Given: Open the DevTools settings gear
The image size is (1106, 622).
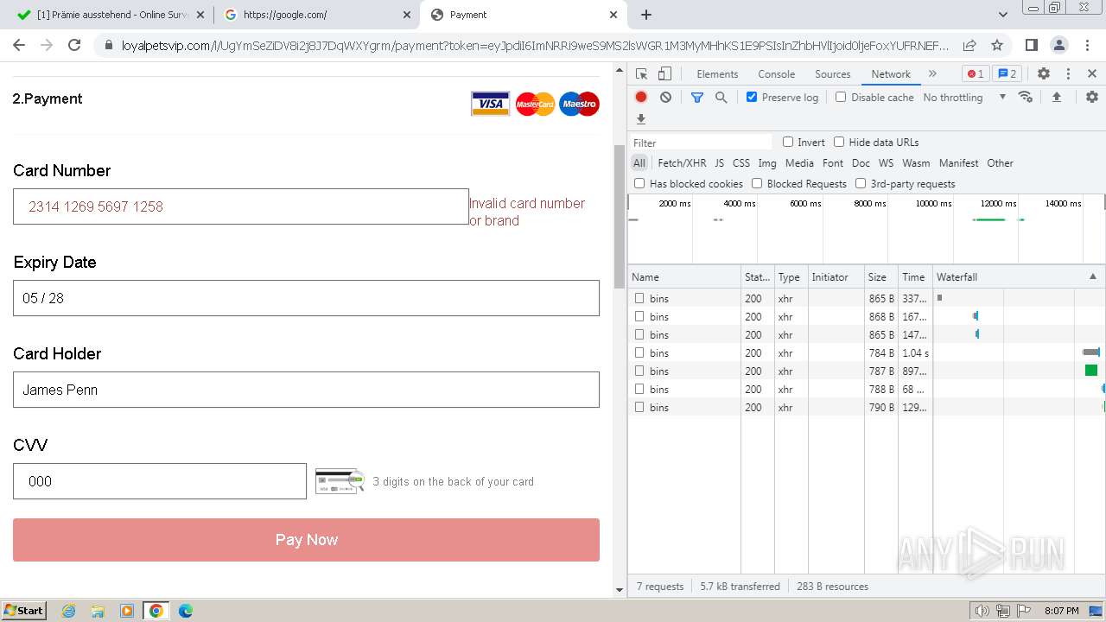Looking at the screenshot, I should (1044, 74).
